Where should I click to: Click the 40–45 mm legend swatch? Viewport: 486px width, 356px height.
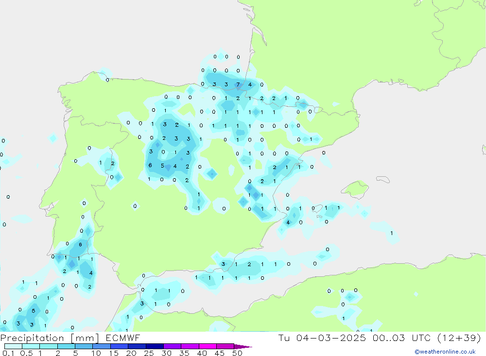point(208,346)
